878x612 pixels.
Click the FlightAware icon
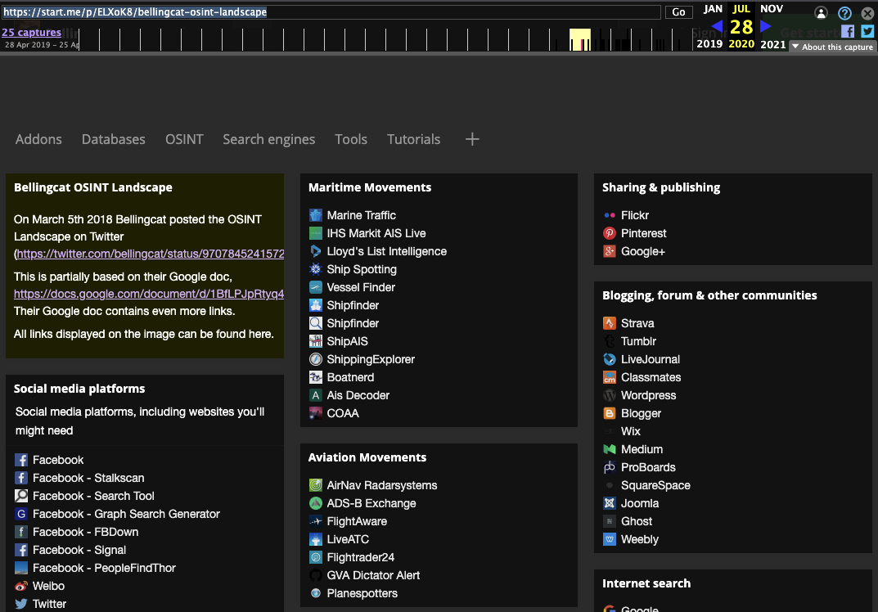click(316, 521)
